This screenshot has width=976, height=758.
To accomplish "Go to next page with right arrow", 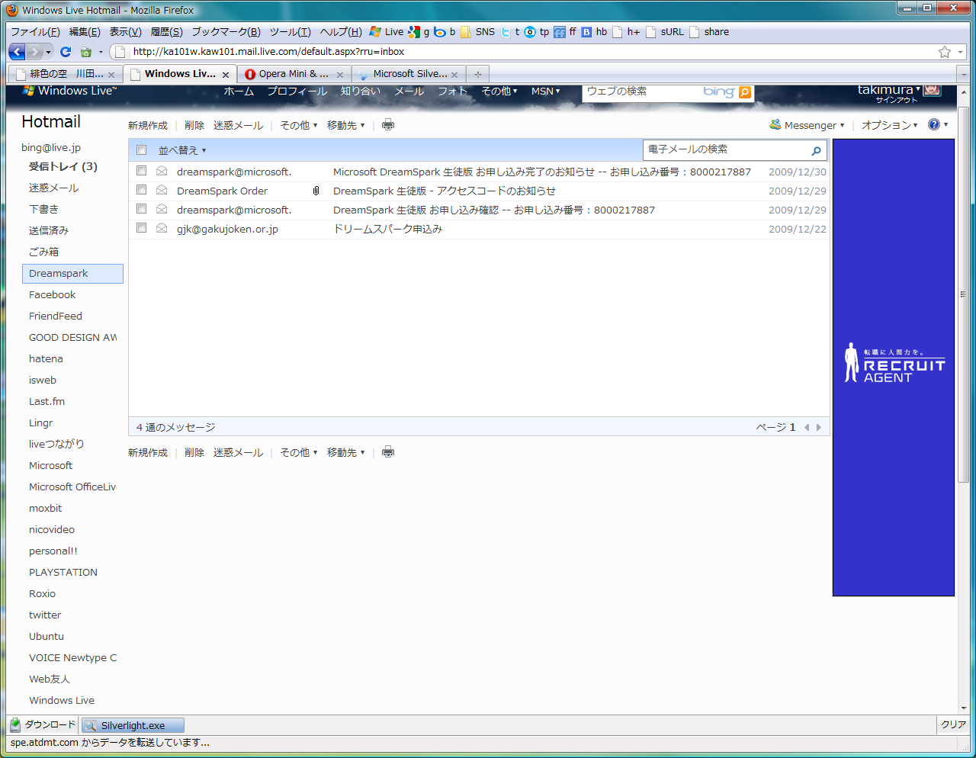I will (819, 427).
